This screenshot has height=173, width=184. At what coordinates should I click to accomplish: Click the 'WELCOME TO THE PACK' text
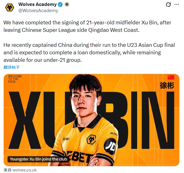pyautogui.click(x=15, y=79)
